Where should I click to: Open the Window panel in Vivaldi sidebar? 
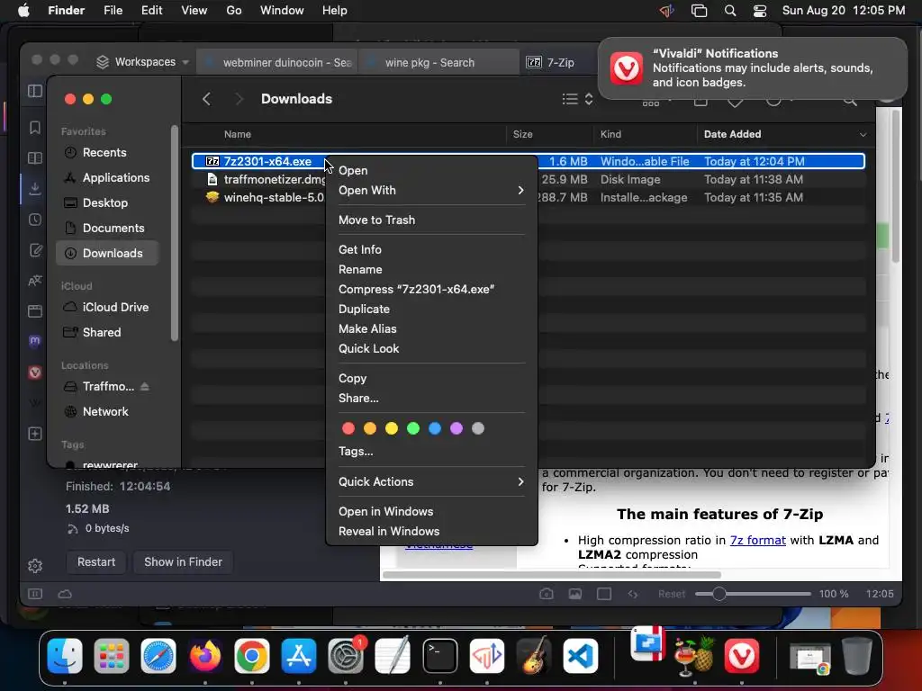pos(35,311)
